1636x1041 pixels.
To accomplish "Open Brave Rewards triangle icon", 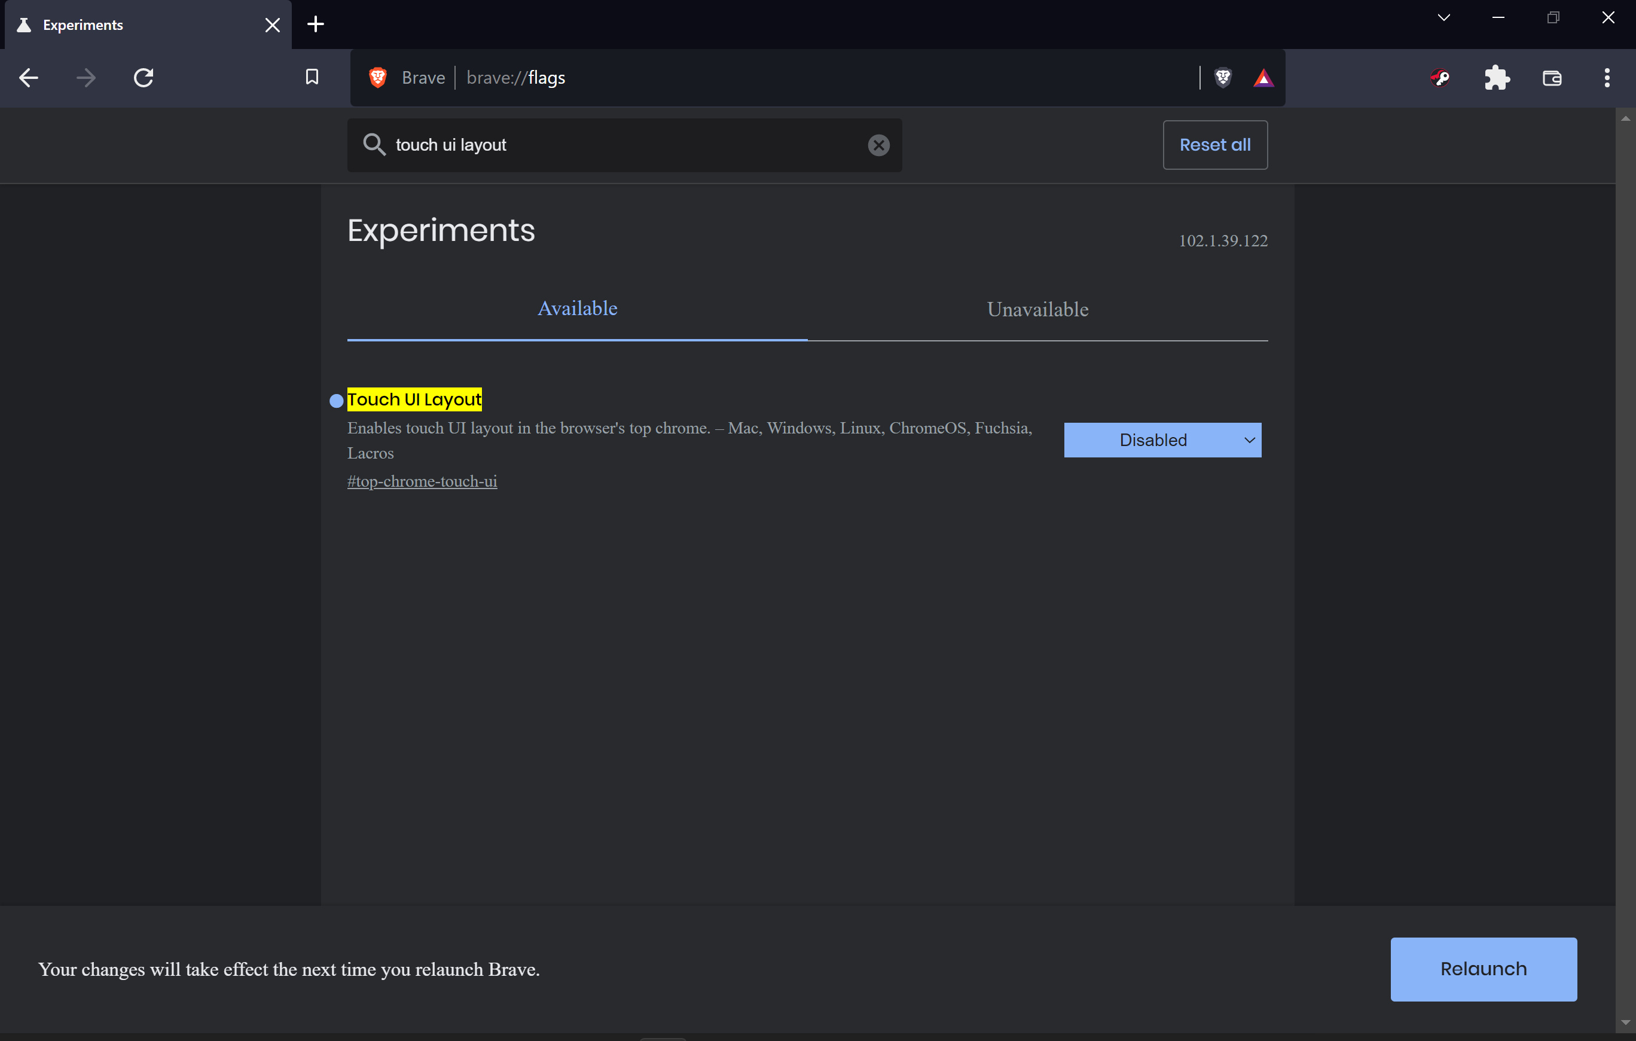I will click(1263, 78).
